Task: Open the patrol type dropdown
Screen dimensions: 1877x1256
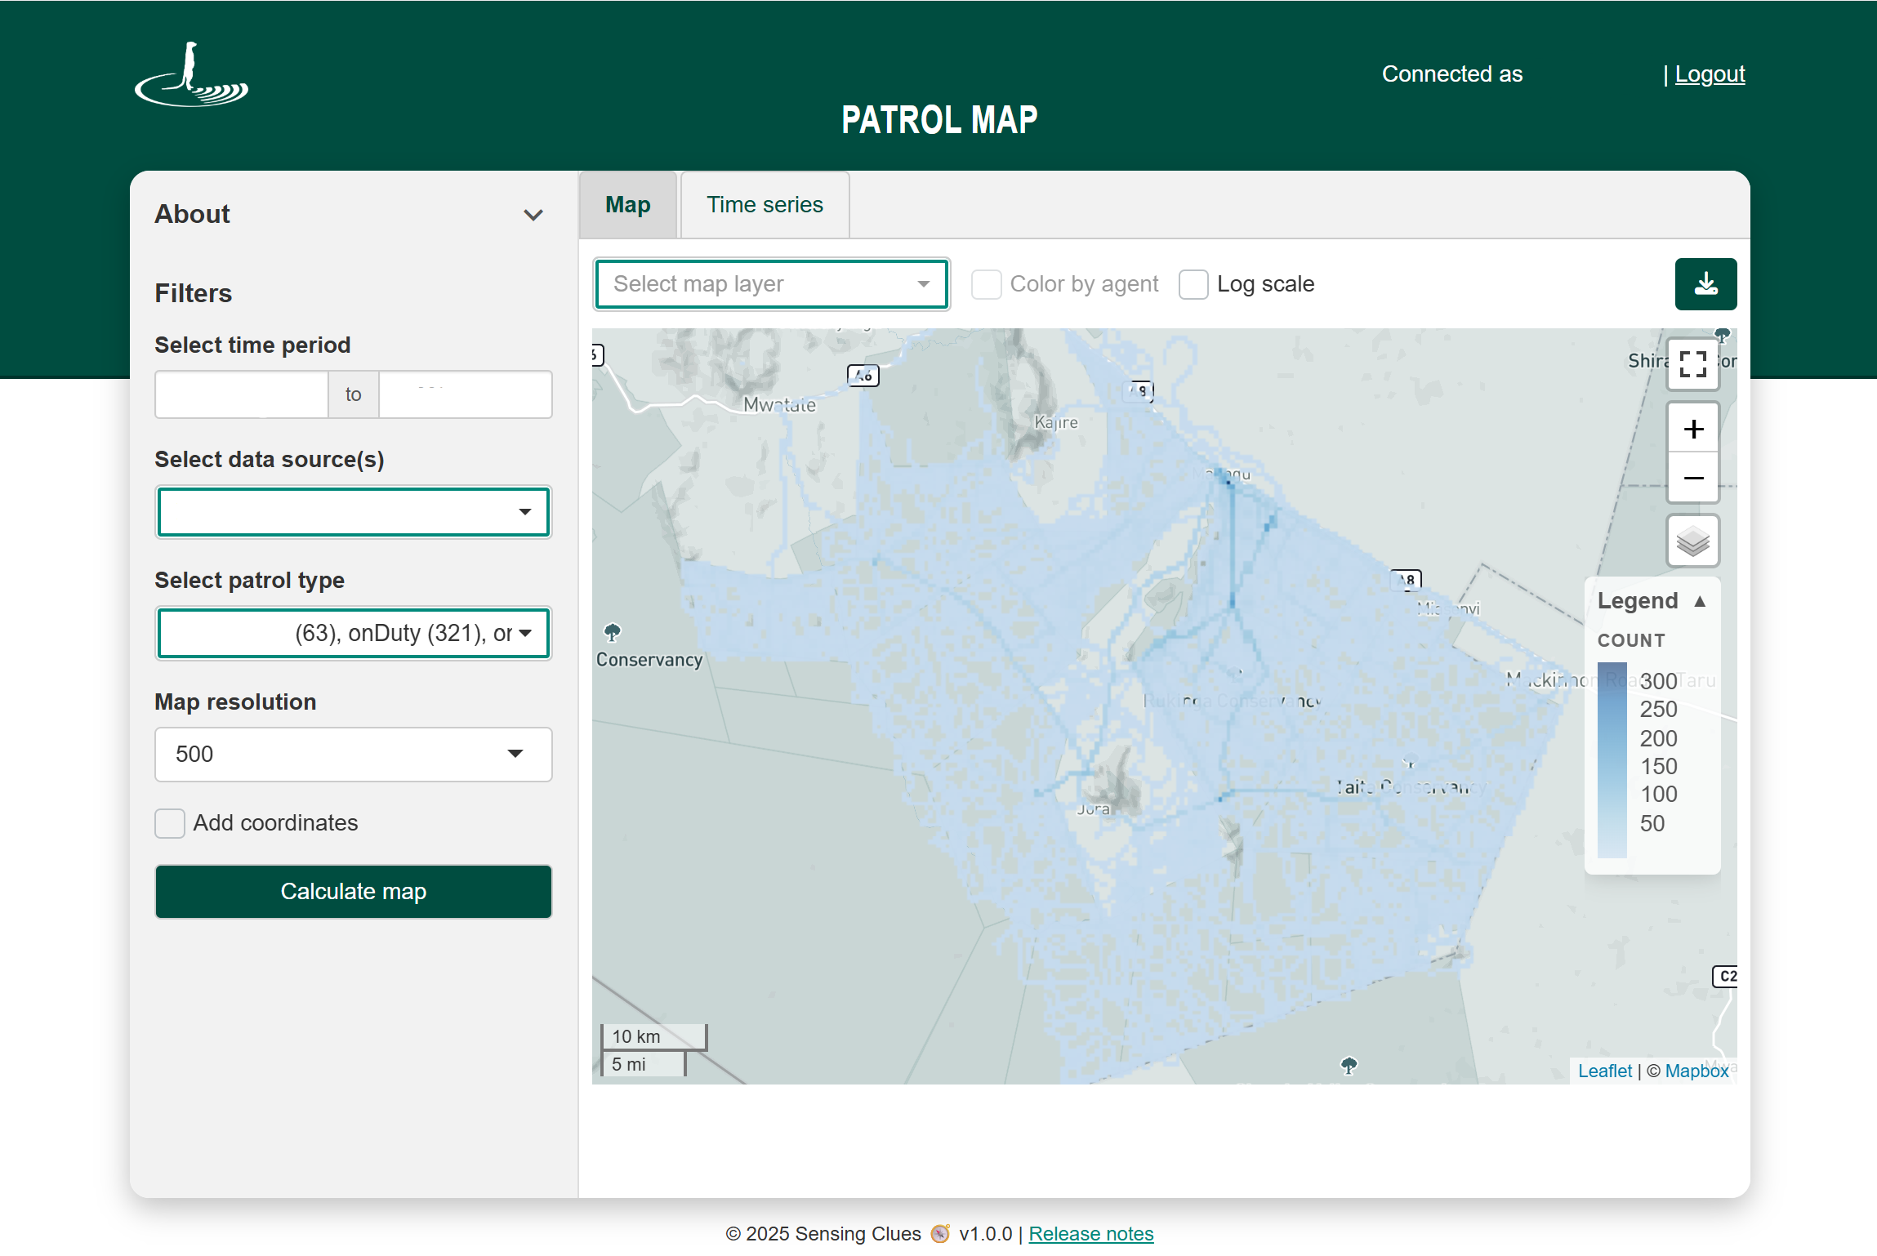Action: point(353,633)
